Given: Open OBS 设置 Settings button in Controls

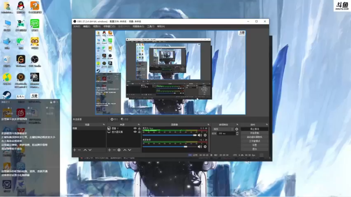Looking at the screenshot, I should (x=254, y=145).
